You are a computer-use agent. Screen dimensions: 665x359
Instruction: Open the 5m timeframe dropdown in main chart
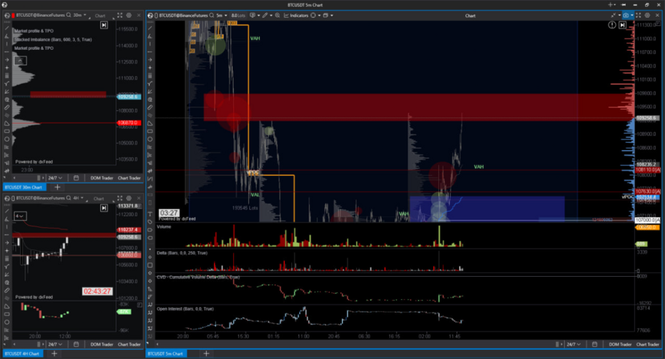pyautogui.click(x=221, y=15)
